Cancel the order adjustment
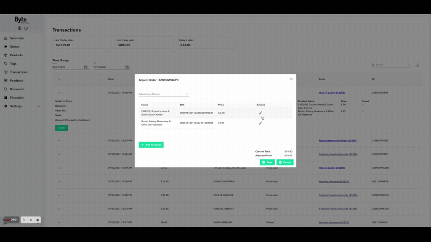The image size is (431, 242). (285, 162)
